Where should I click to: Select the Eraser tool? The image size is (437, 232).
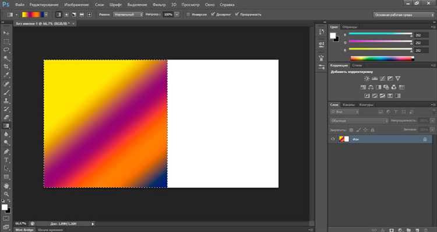(6, 117)
